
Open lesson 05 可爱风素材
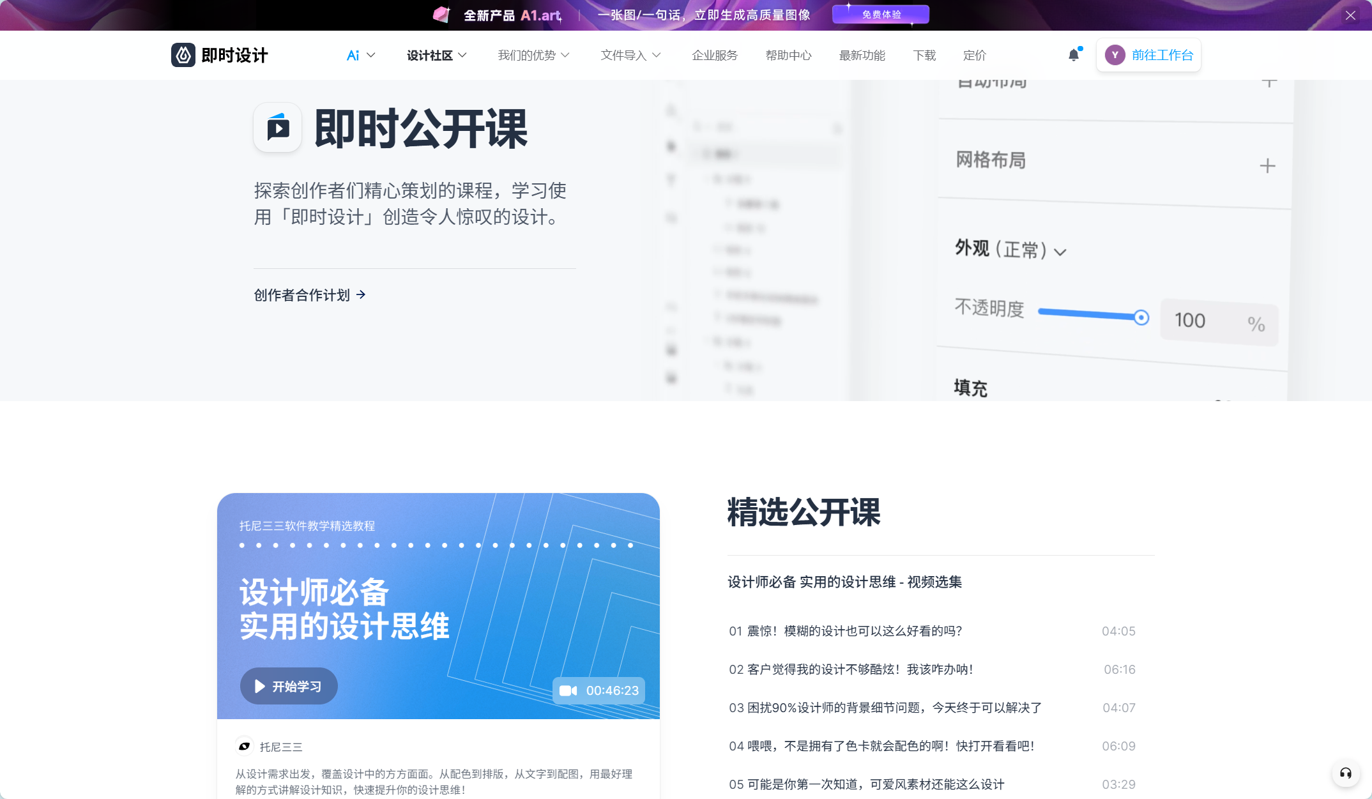[933, 784]
